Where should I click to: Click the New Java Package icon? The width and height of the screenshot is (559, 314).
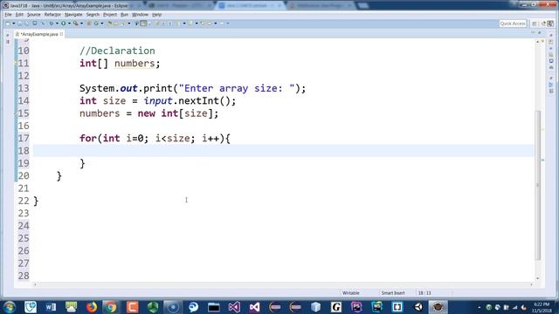[89, 24]
